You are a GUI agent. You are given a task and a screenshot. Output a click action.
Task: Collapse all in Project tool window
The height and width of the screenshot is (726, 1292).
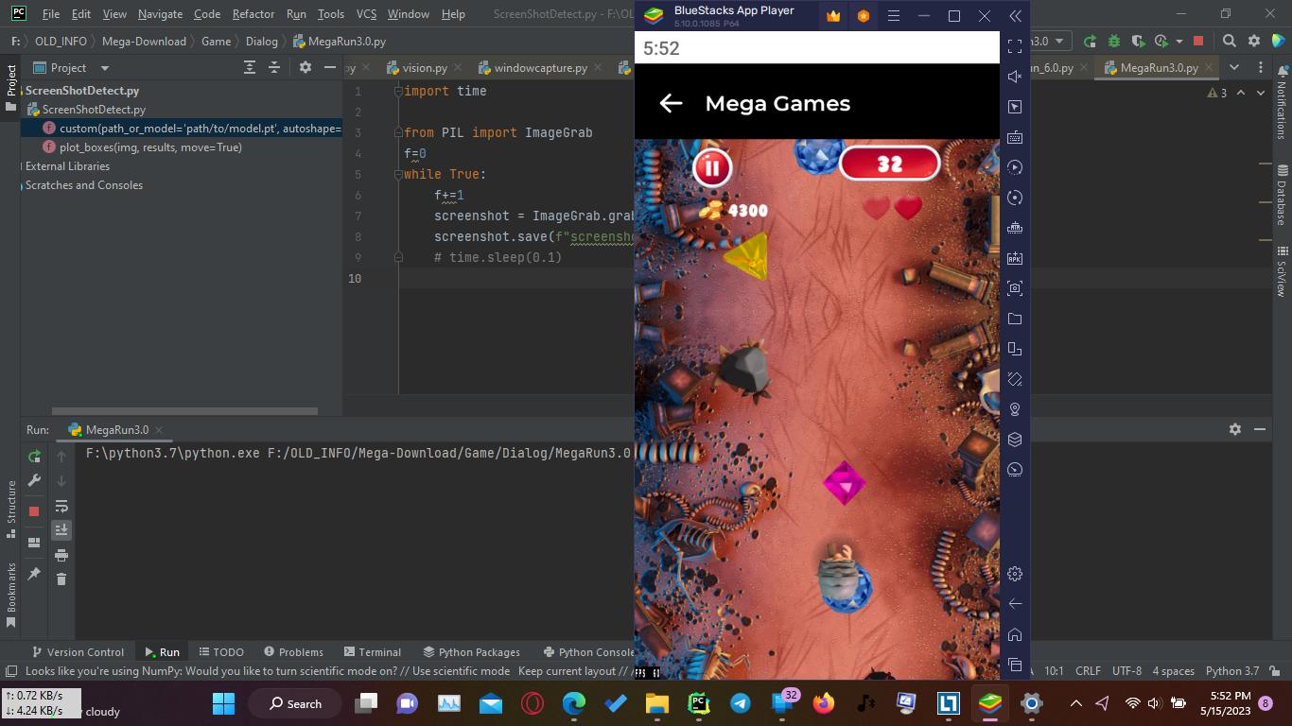pos(274,67)
